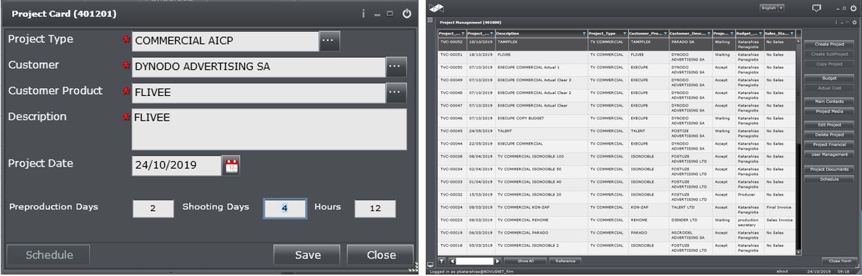Click the filter funnel icon below grid
The image size is (862, 276).
point(441,261)
